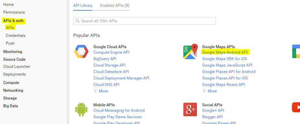The width and height of the screenshot is (300, 124).
Task: Click the Google Cloud APIs hexagon icon
Action: point(81,51)
